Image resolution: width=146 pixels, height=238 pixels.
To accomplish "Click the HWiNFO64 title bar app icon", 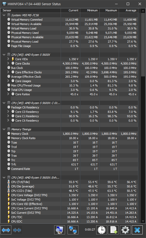I will (4, 4).
